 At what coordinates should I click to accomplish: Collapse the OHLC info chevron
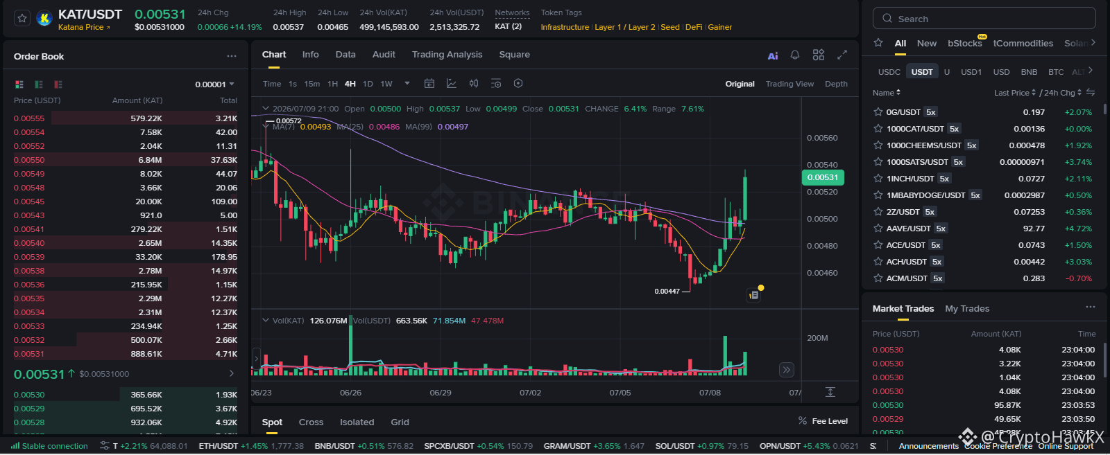pyautogui.click(x=265, y=108)
